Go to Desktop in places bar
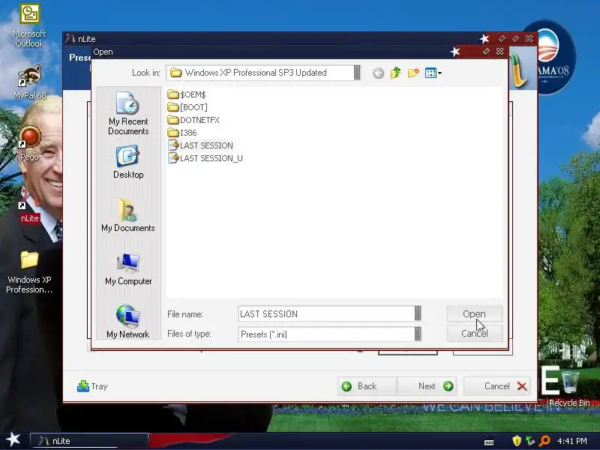 click(x=128, y=161)
